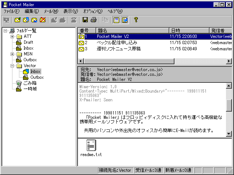
Task: Open the ファイル(F) menu
Action: click(x=11, y=11)
